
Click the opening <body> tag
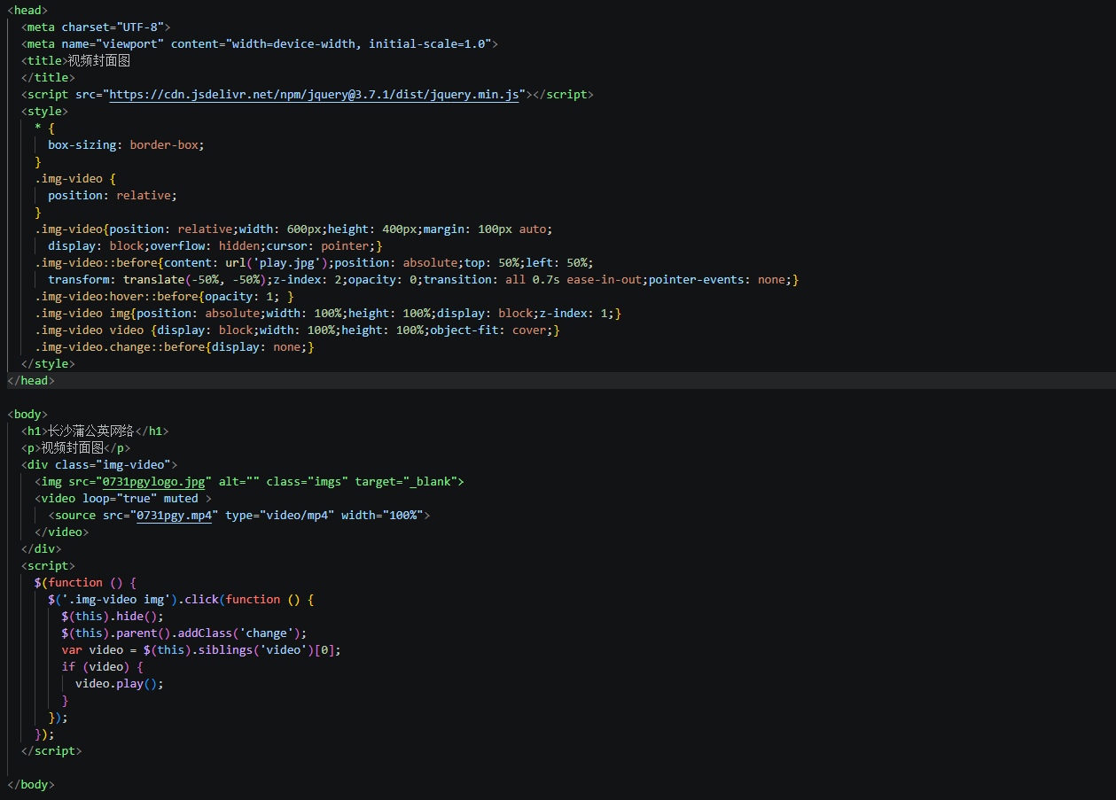point(27,414)
